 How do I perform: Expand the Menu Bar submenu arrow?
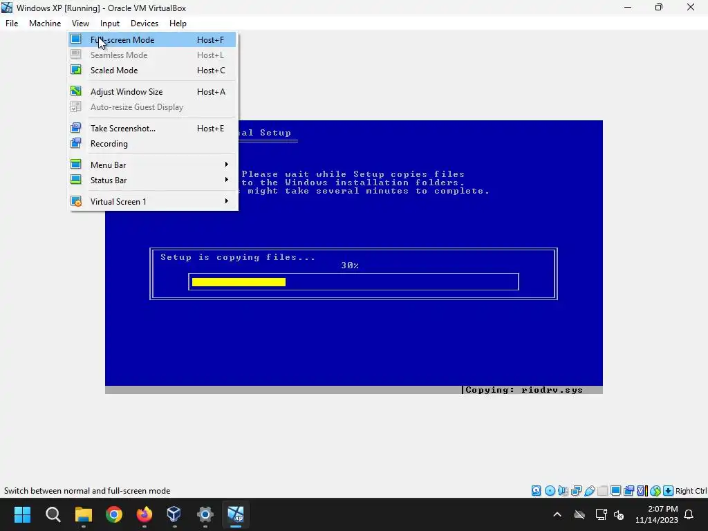(227, 165)
